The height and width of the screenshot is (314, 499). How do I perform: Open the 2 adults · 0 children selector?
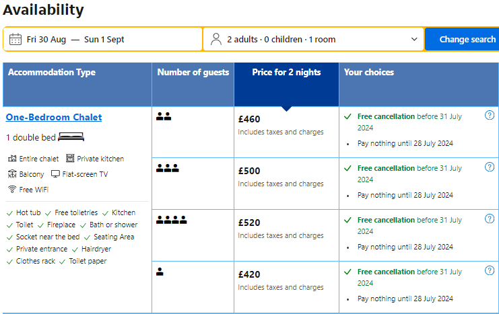(x=281, y=39)
